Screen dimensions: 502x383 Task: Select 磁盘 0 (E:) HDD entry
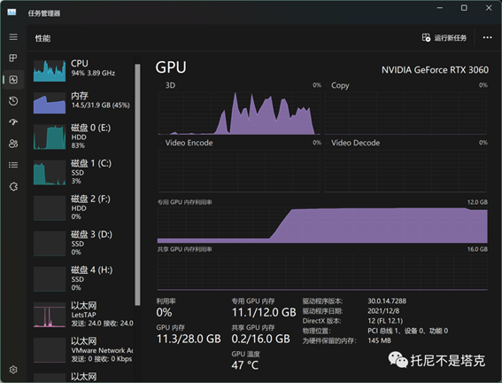point(83,137)
